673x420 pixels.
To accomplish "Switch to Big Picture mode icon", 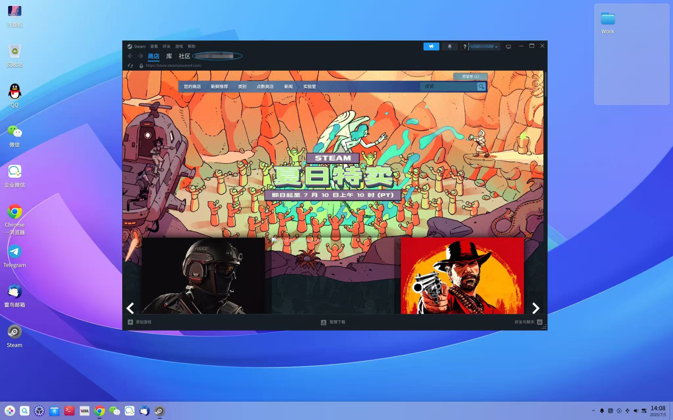I will [508, 47].
